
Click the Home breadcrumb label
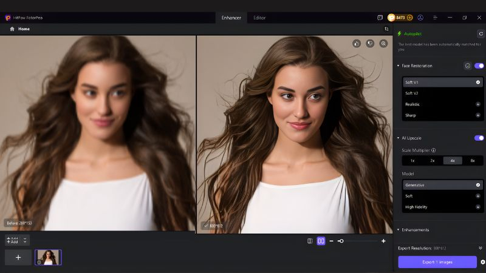coord(24,29)
